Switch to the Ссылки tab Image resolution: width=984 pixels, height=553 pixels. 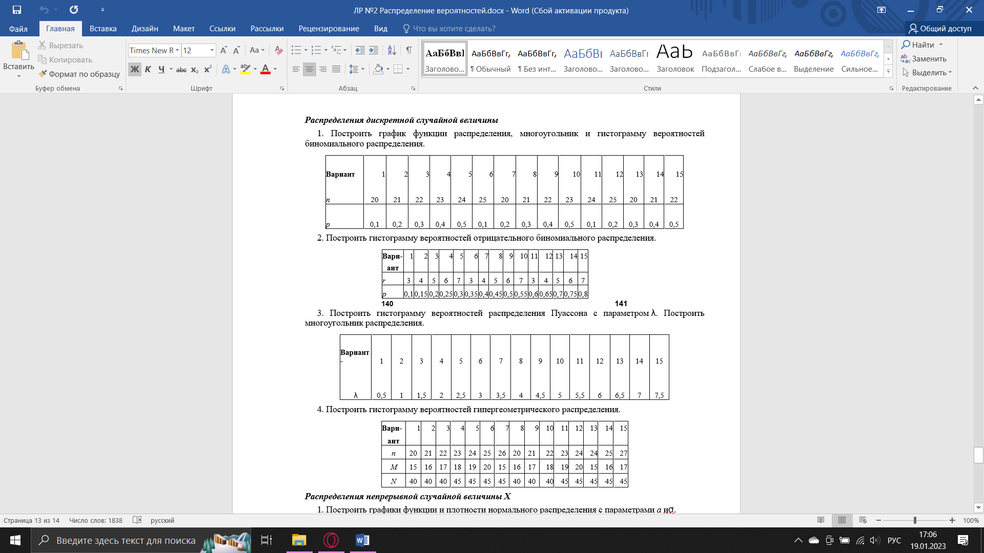pos(222,29)
